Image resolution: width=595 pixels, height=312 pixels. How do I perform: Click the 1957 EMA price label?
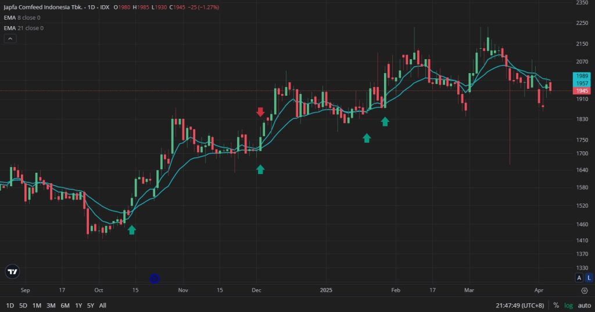tap(582, 84)
